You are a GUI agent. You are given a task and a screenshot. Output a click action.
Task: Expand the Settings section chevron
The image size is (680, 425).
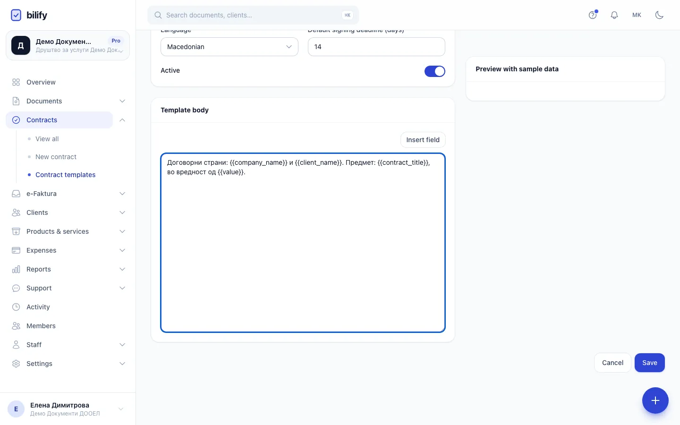pos(122,364)
